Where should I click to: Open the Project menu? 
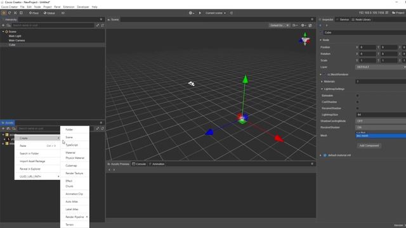48,7
